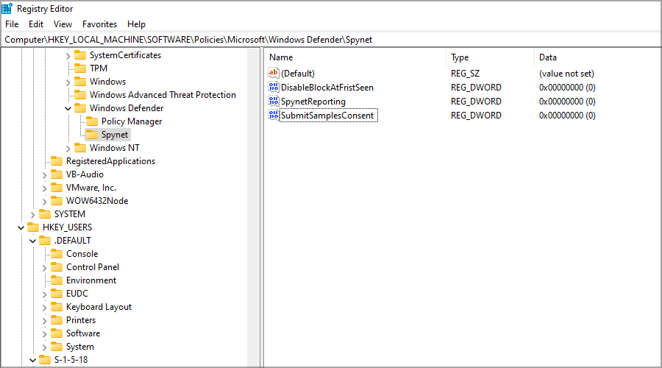Expand the Windows NT key

point(68,148)
